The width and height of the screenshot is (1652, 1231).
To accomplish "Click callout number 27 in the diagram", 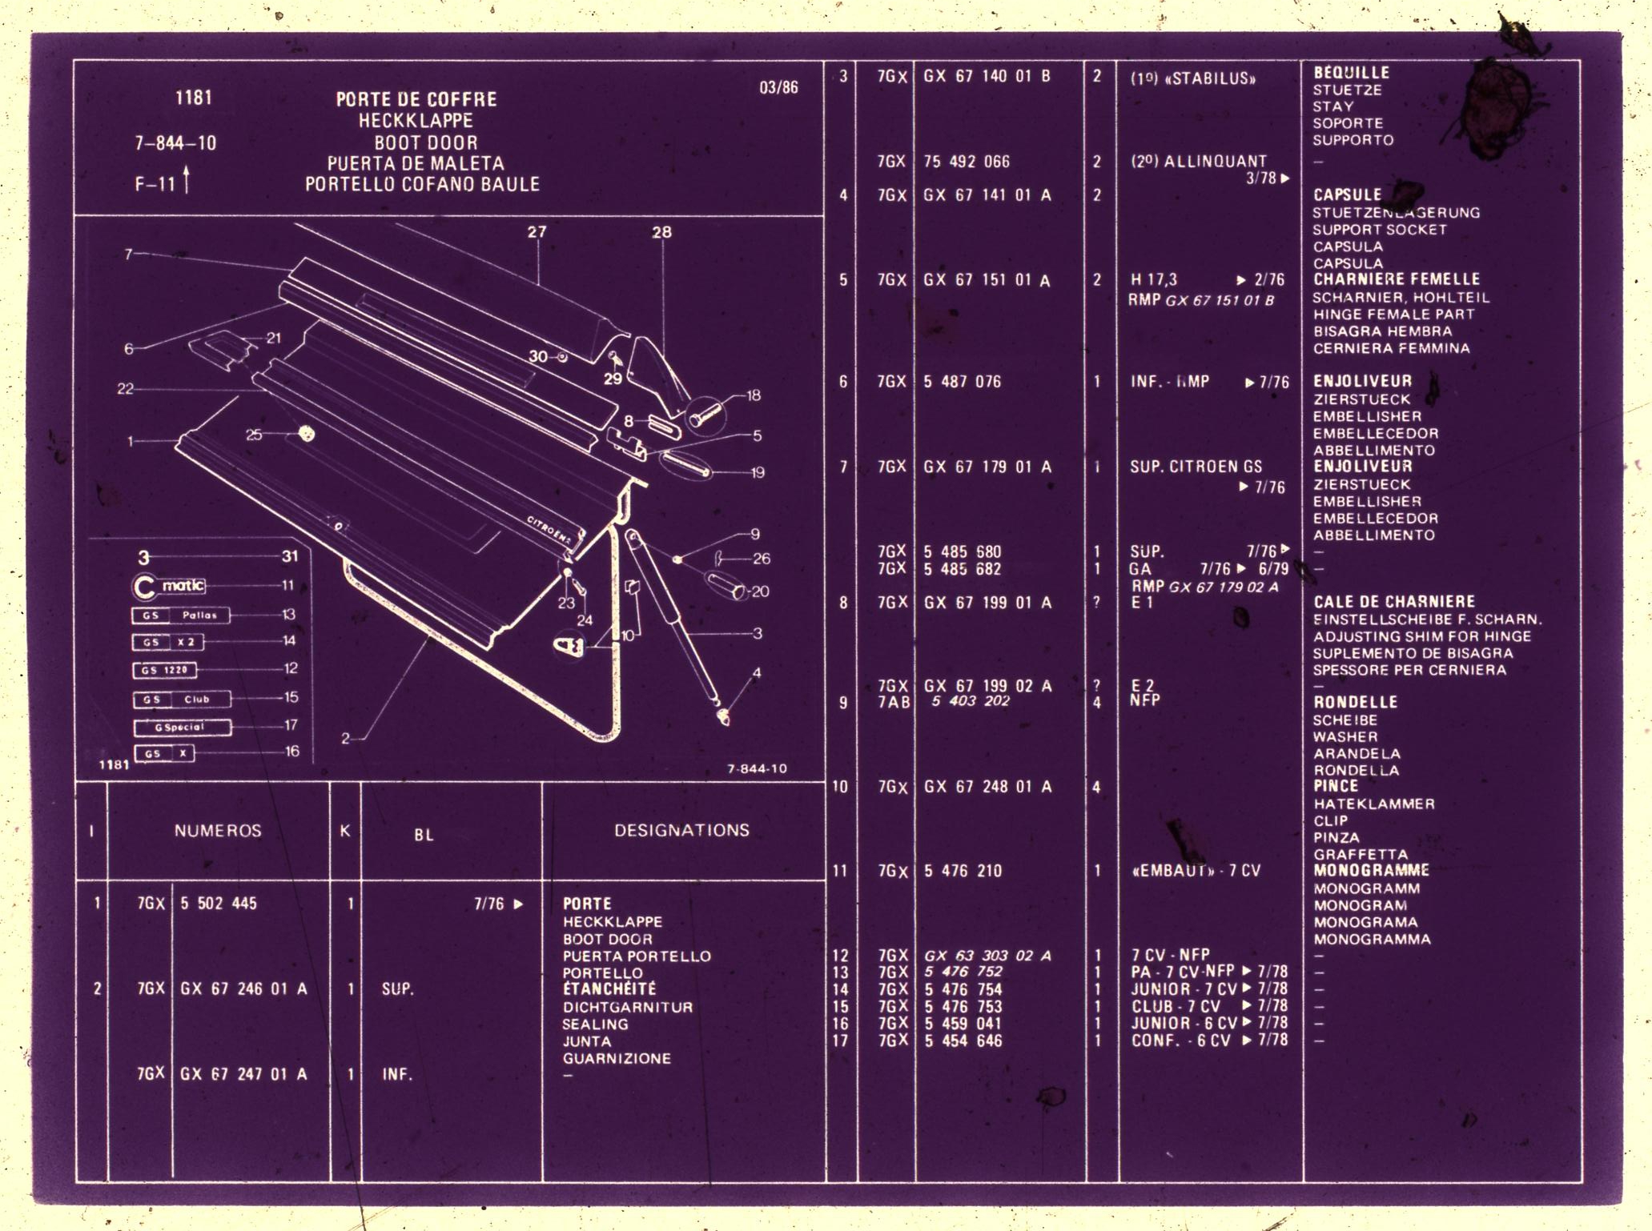I will (x=537, y=232).
